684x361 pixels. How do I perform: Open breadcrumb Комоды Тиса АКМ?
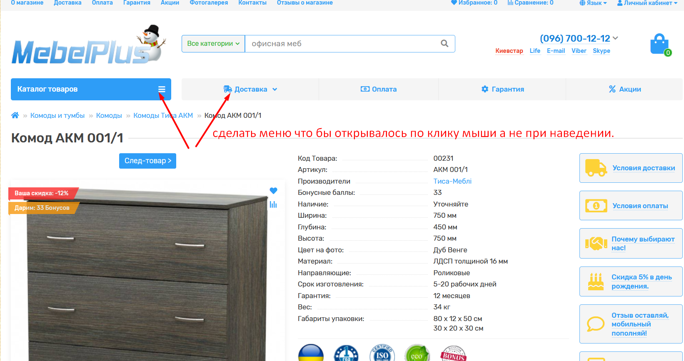[x=163, y=115]
